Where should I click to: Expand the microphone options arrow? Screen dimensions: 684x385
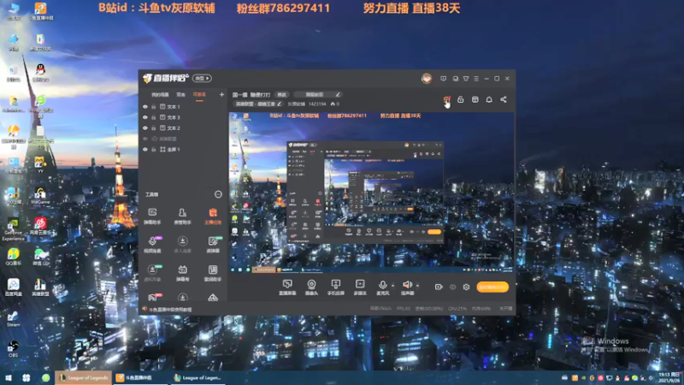click(393, 286)
